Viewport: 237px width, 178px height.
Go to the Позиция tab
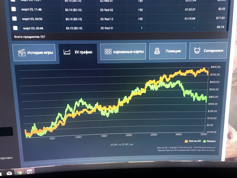(168, 51)
